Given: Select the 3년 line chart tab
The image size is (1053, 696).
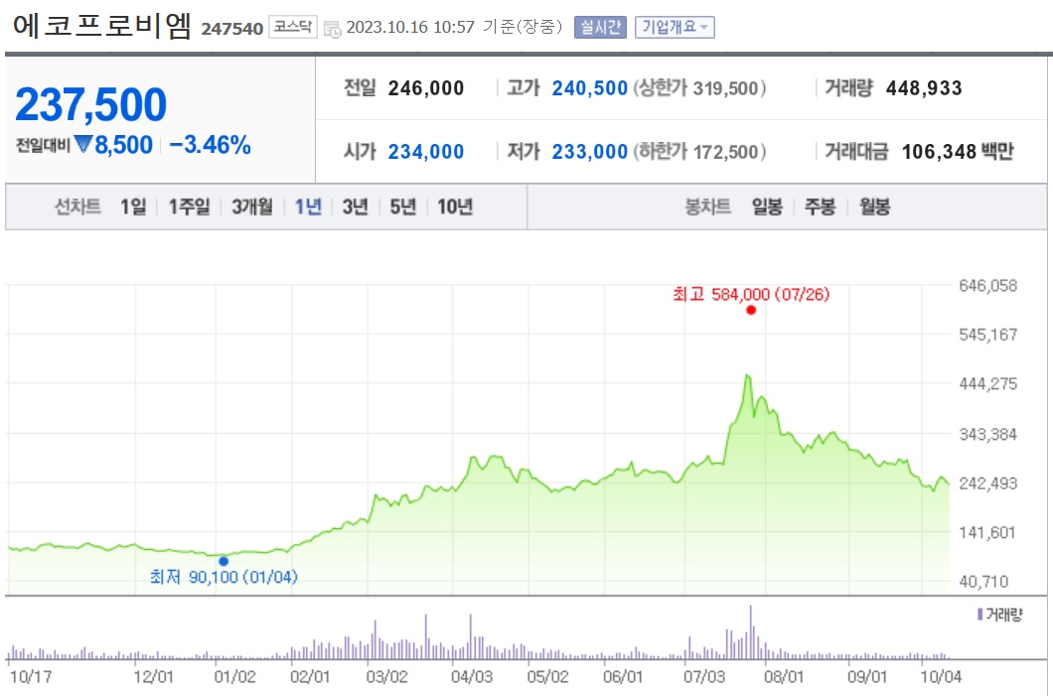Looking at the screenshot, I should [x=356, y=207].
